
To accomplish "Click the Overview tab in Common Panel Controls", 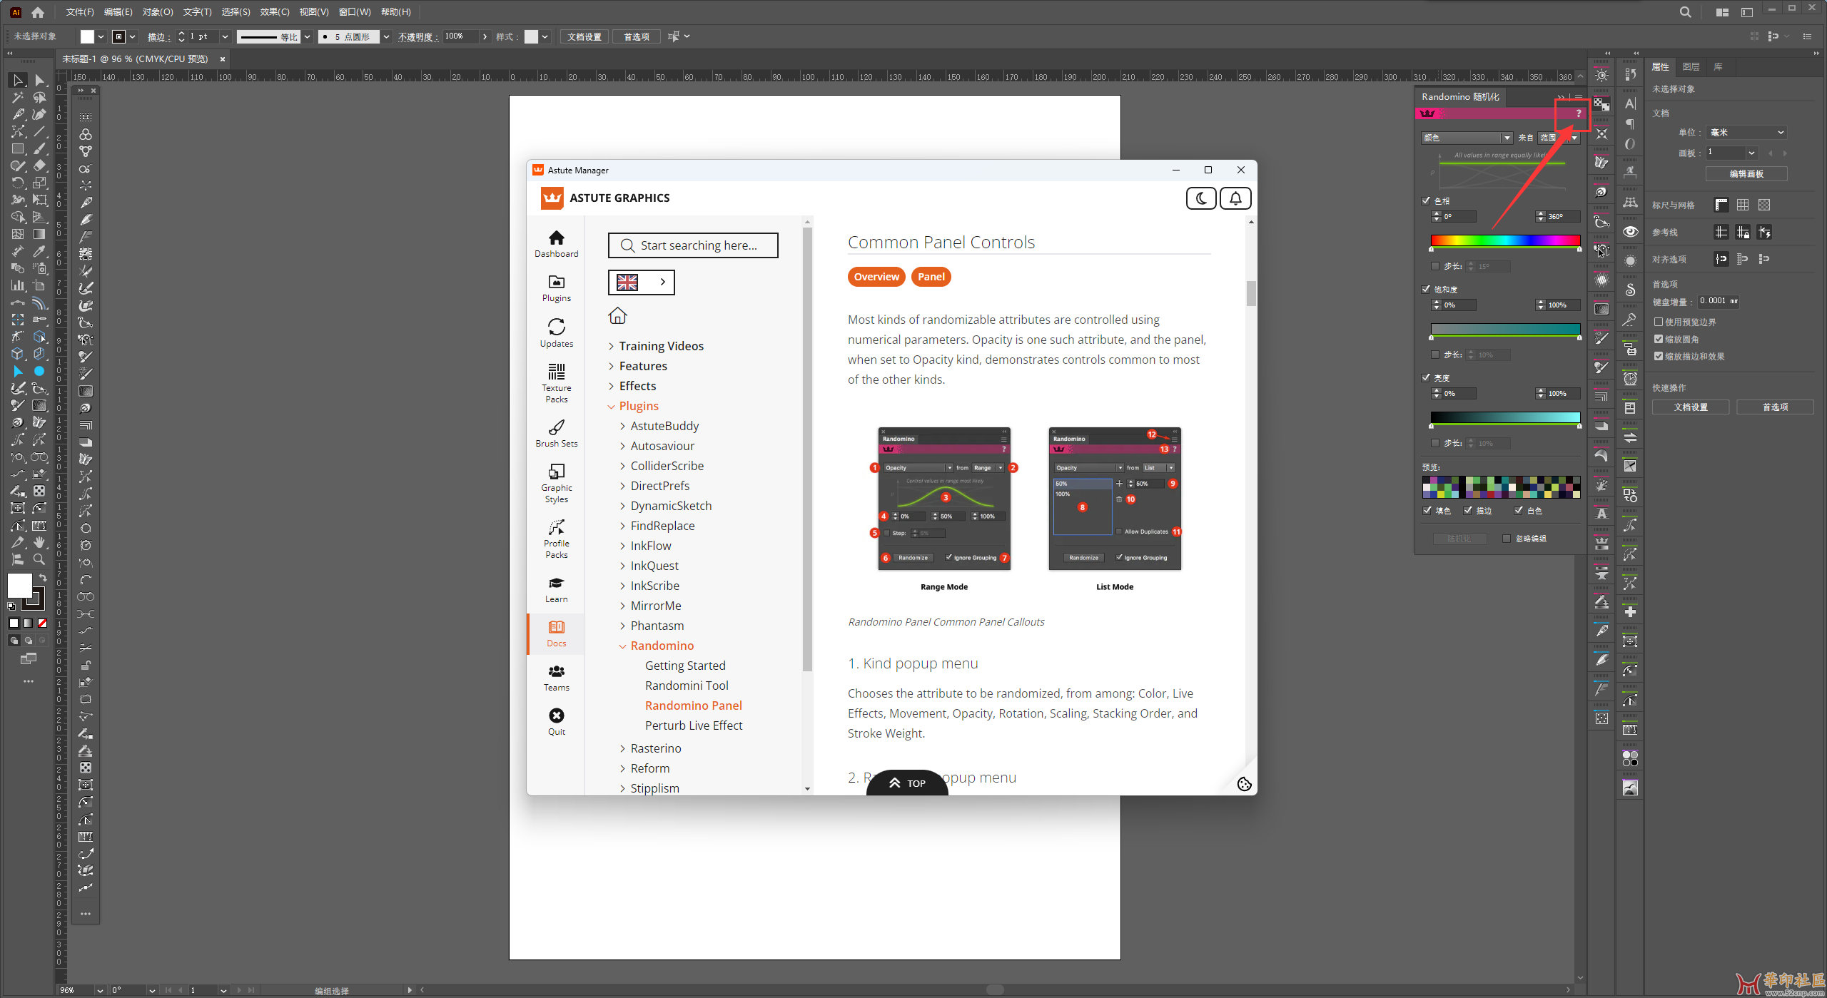I will tap(876, 277).
